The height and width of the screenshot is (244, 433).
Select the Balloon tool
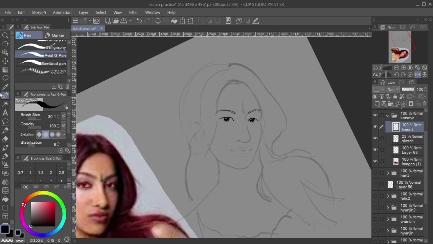[x=5, y=121]
